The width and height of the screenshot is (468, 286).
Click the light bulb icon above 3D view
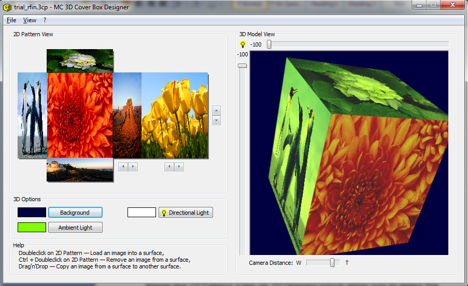pos(243,44)
